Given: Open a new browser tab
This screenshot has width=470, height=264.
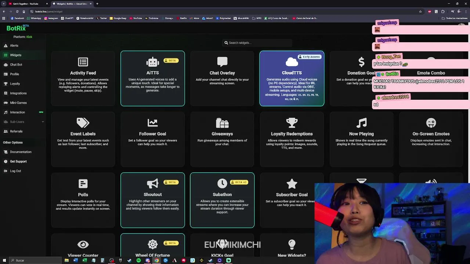Looking at the screenshot, I should coord(97,4).
